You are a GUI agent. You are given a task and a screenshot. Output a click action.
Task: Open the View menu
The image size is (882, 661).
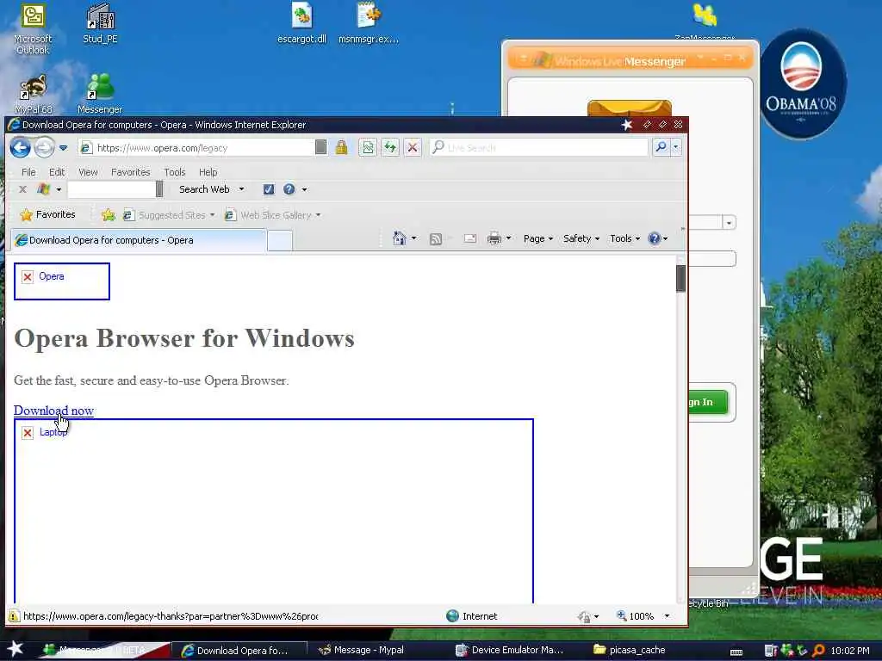pos(88,172)
